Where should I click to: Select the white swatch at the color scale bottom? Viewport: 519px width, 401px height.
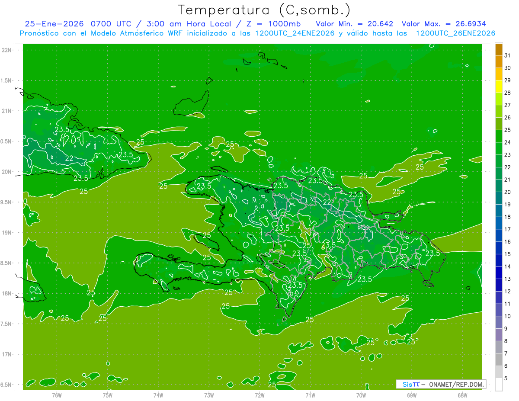(499, 385)
